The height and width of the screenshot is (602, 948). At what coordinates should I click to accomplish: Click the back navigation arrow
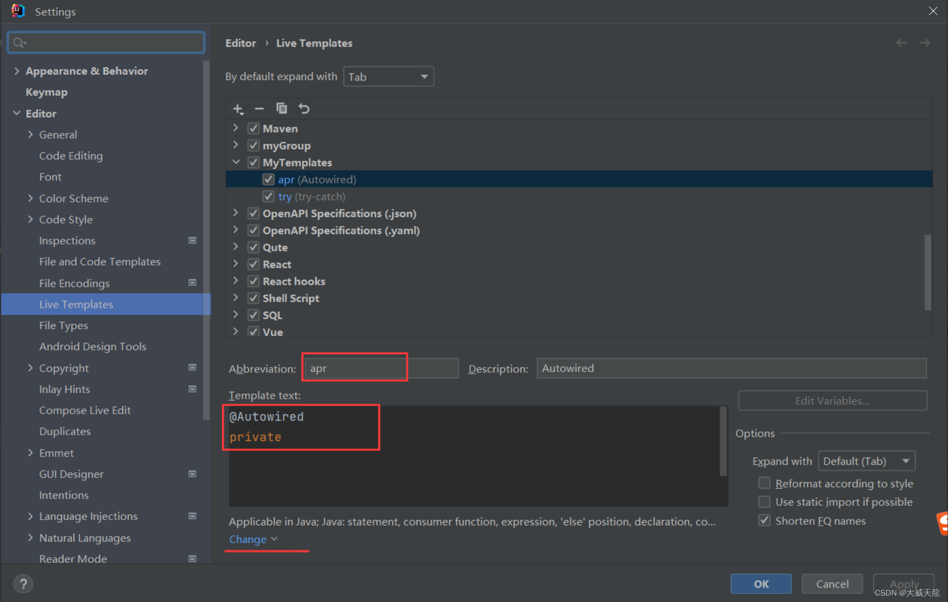[x=901, y=43]
